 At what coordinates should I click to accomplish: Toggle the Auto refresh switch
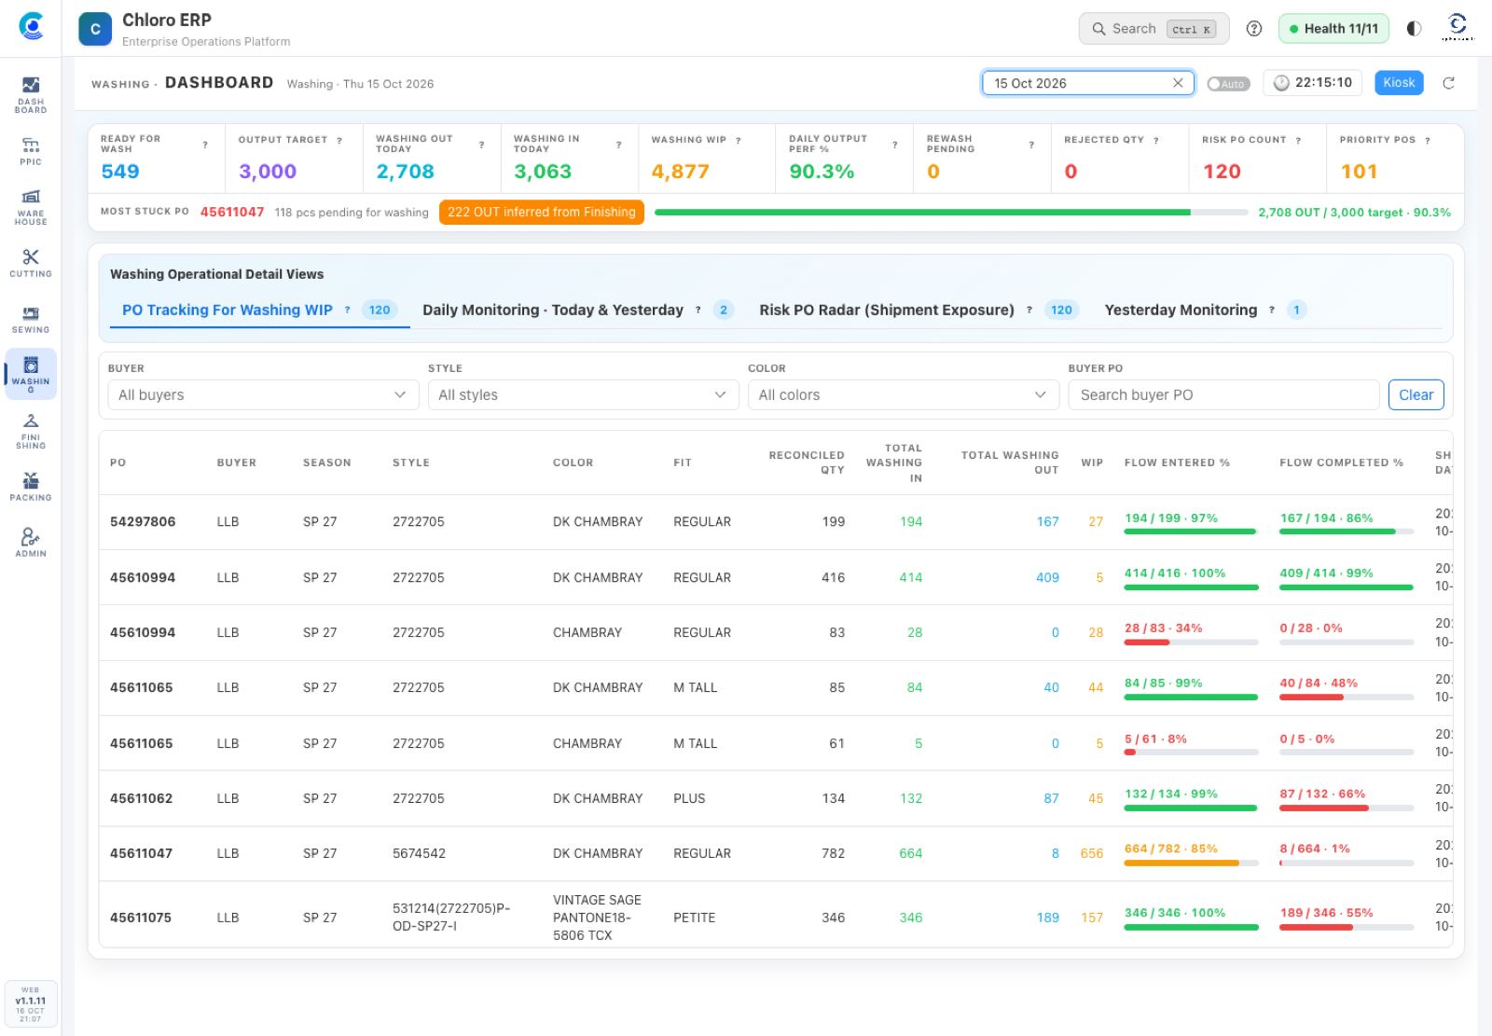pyautogui.click(x=1228, y=84)
